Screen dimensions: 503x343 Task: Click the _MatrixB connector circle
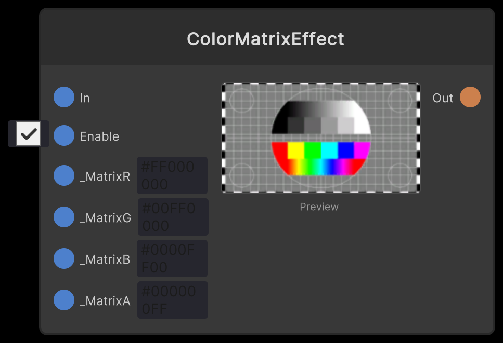coord(63,258)
